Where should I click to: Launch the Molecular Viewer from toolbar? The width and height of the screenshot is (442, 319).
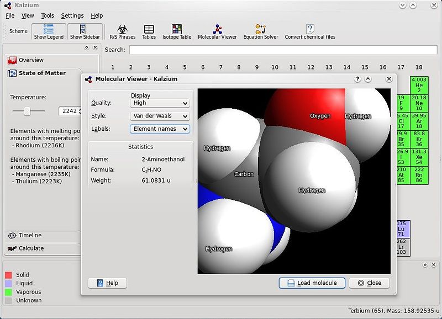[x=217, y=31]
